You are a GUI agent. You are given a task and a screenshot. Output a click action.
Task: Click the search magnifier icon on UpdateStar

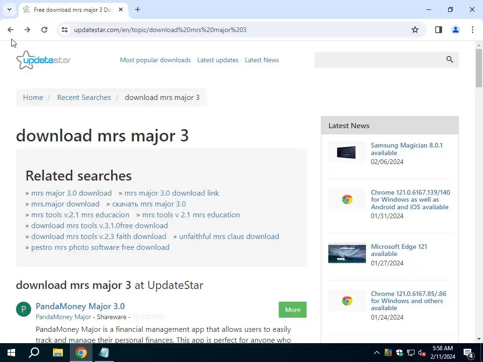tap(450, 59)
